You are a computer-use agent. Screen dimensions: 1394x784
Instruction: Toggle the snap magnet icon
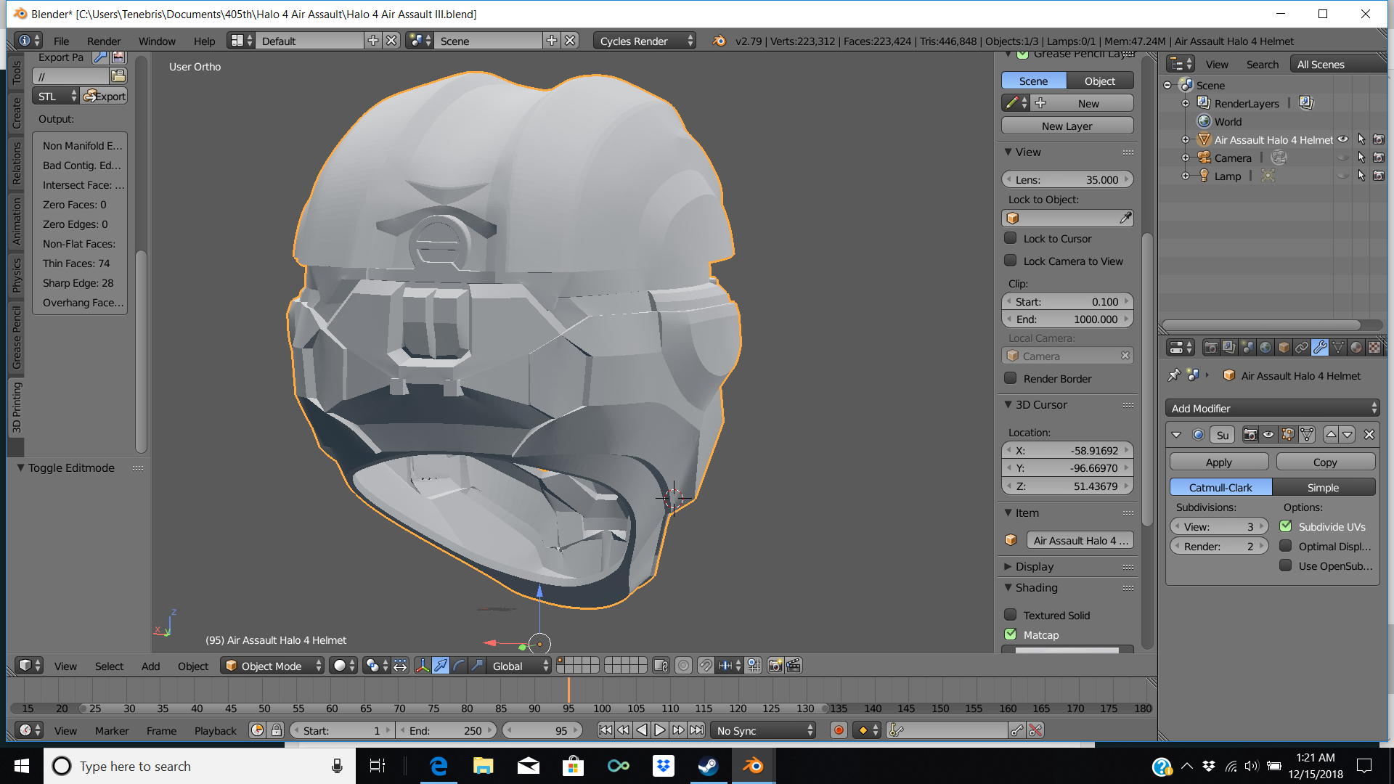706,666
